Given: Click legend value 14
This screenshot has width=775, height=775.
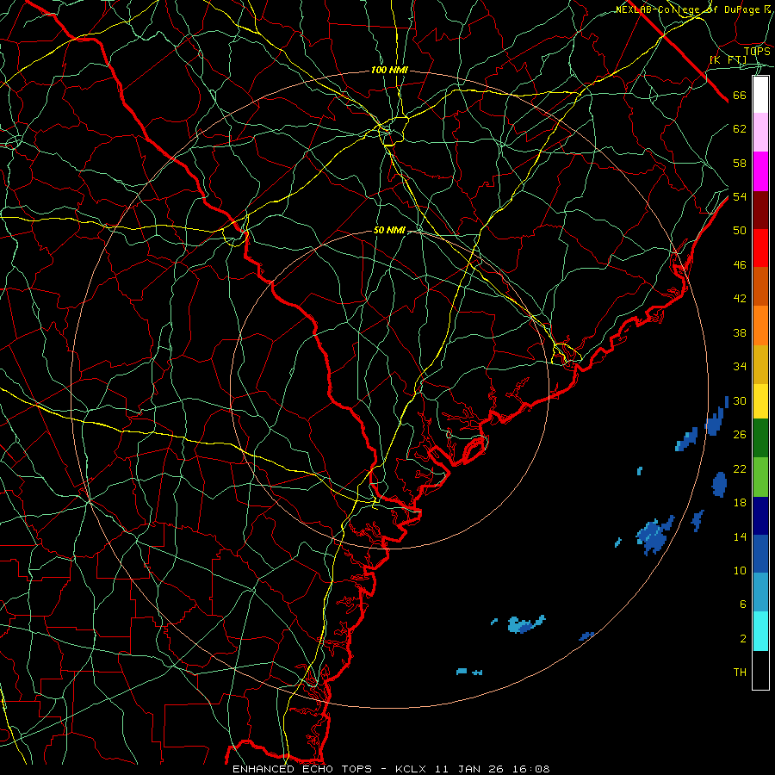Looking at the screenshot, I should point(740,536).
